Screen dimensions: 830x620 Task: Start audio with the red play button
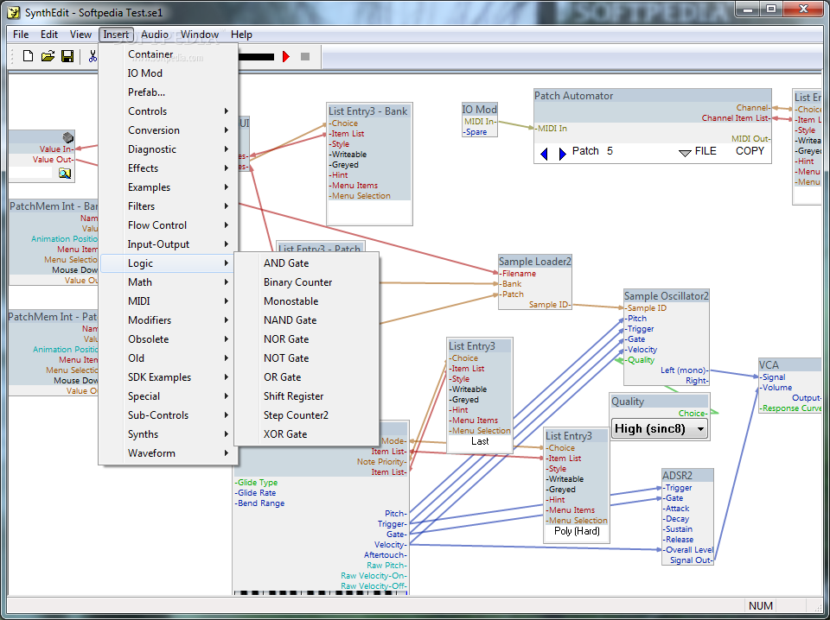286,56
